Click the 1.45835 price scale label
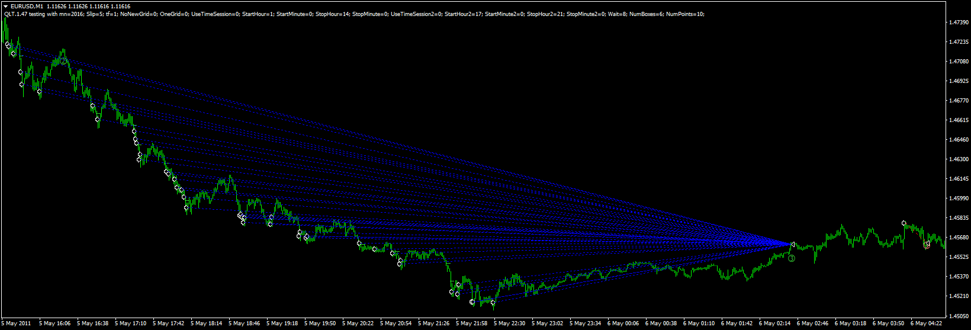The image size is (971, 330). (959, 218)
